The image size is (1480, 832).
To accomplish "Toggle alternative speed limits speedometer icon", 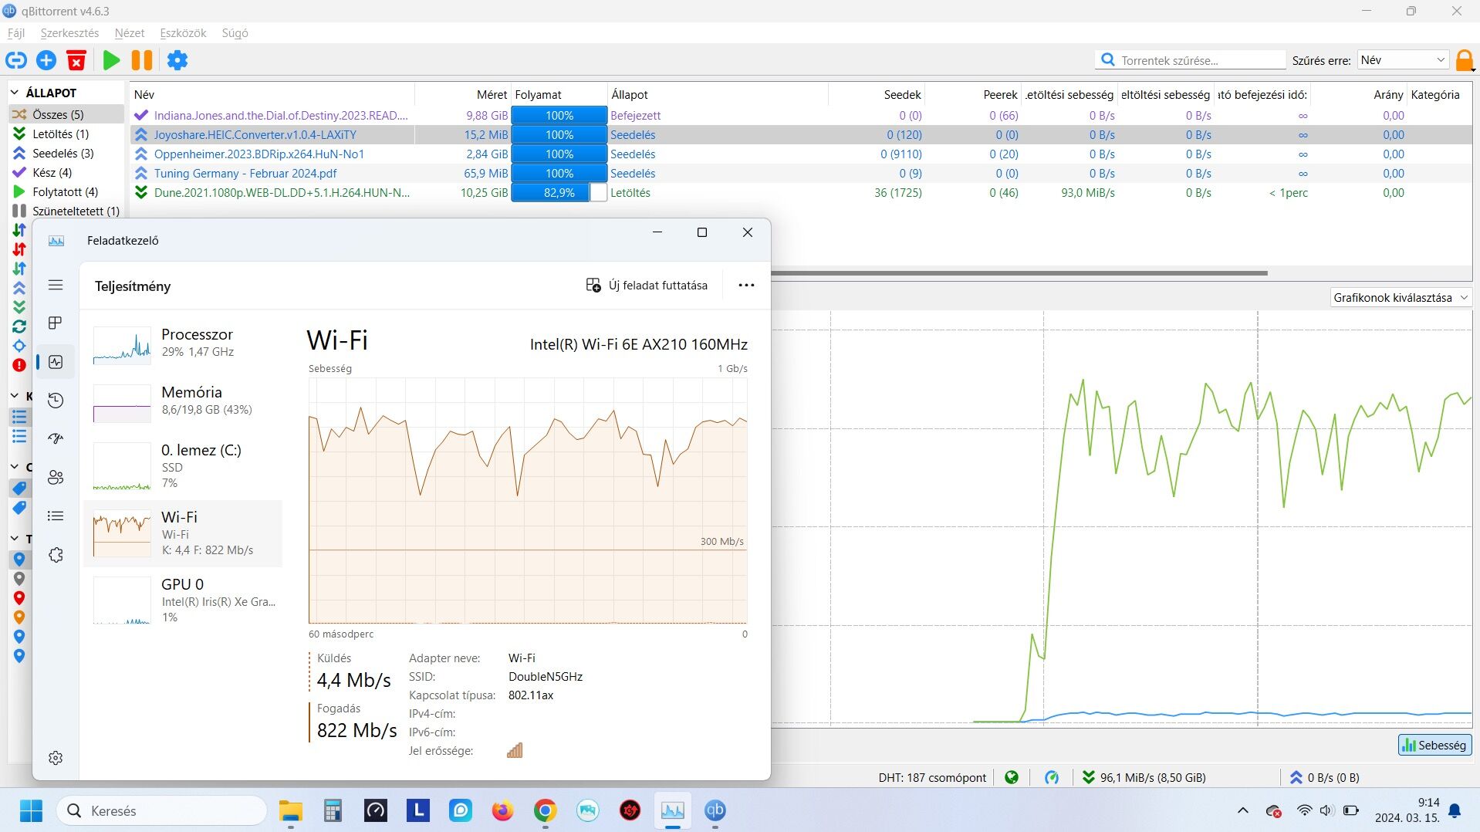I will pyautogui.click(x=1051, y=777).
